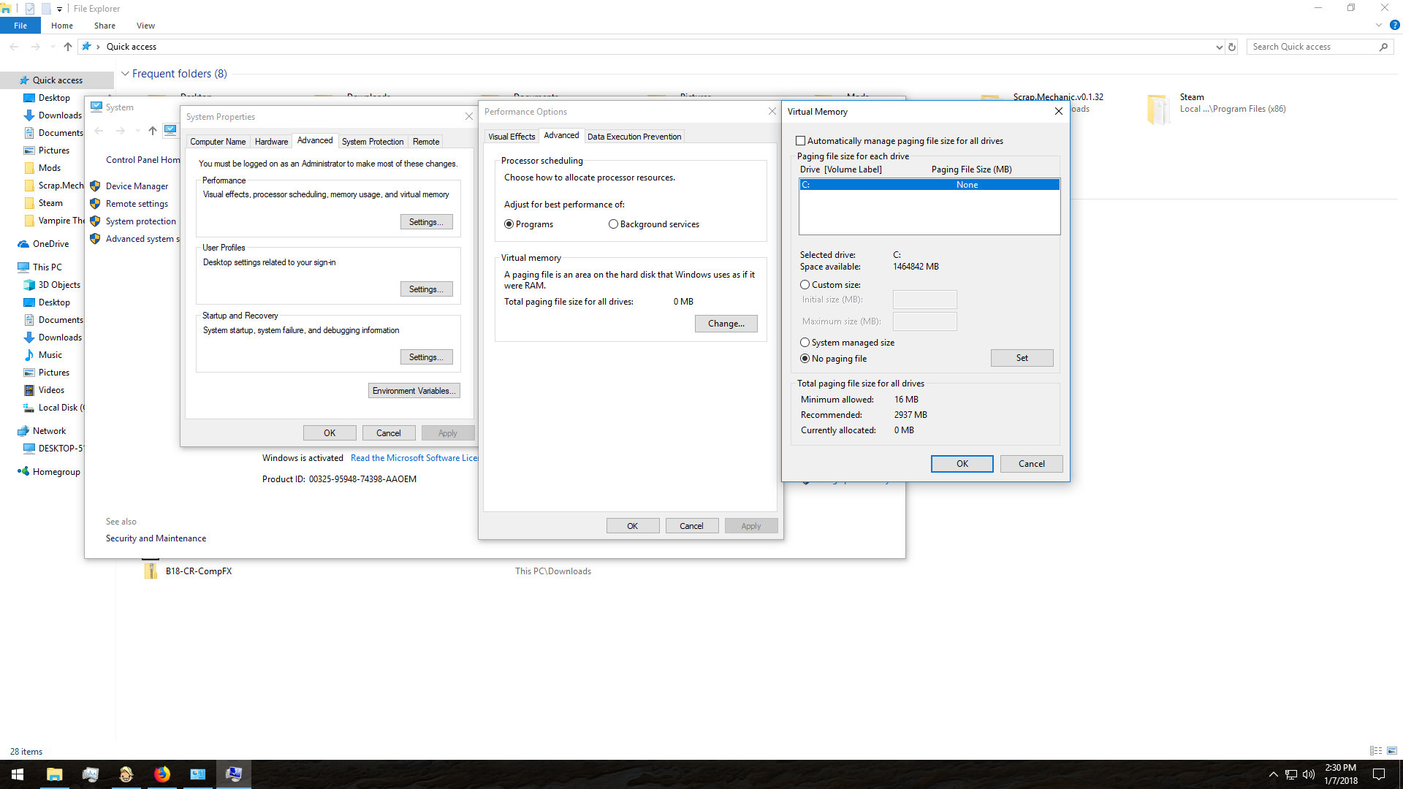Open address bar history dropdown

[x=1219, y=47]
